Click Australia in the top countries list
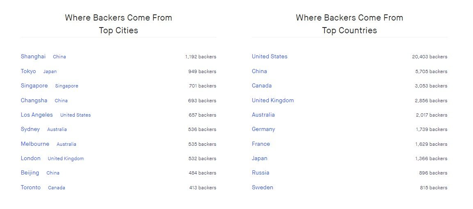The height and width of the screenshot is (209, 473). [263, 115]
